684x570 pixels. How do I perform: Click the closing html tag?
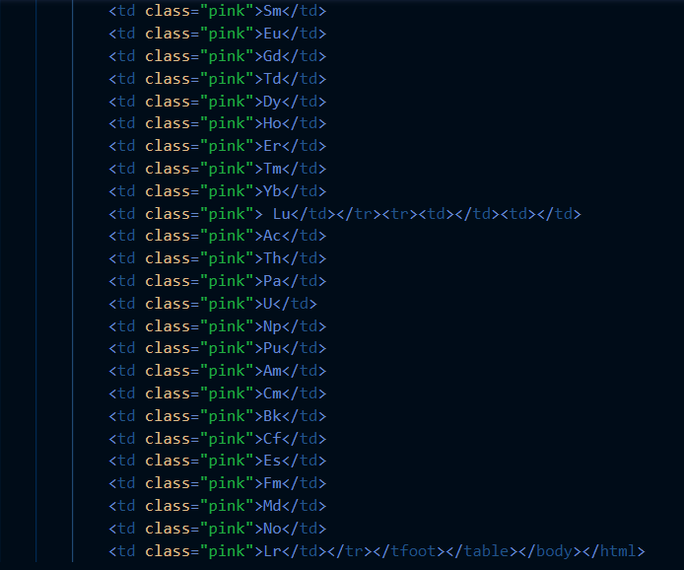click(613, 551)
